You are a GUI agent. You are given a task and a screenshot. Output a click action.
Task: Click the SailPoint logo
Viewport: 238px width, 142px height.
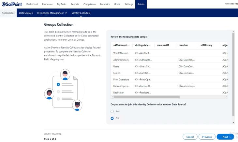12,4
